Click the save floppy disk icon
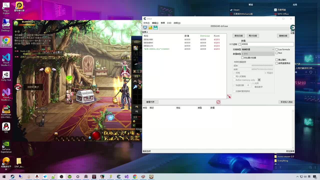 pos(155,28)
